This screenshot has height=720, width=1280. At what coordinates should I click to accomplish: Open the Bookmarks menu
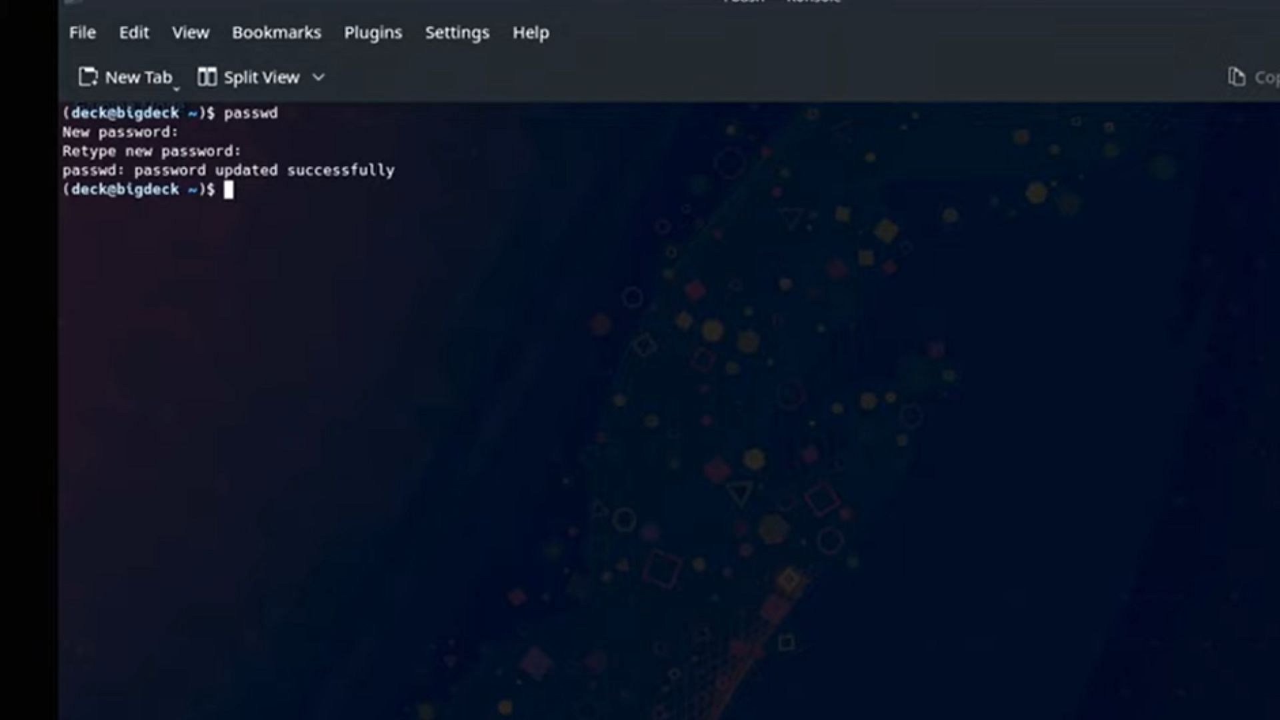point(276,31)
